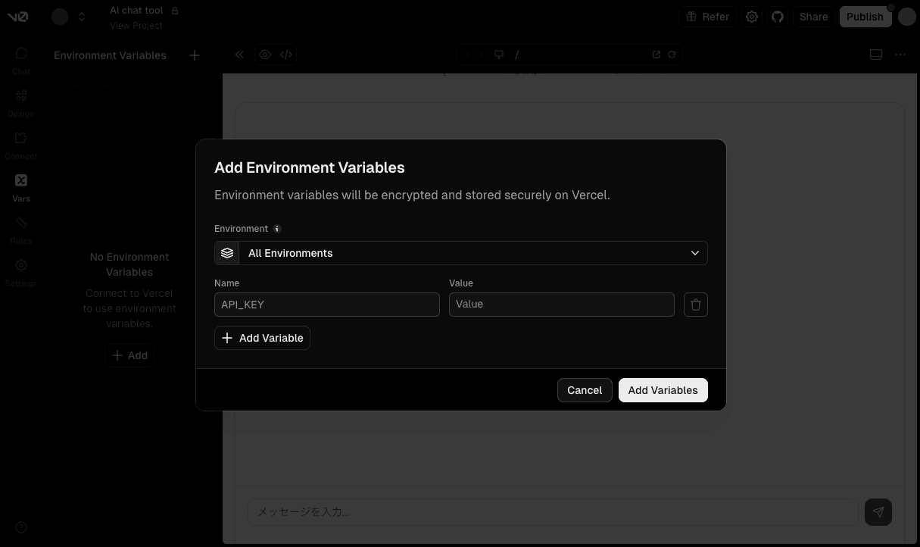Image resolution: width=920 pixels, height=547 pixels.
Task: Open preview in new tab icon
Action: [x=656, y=55]
